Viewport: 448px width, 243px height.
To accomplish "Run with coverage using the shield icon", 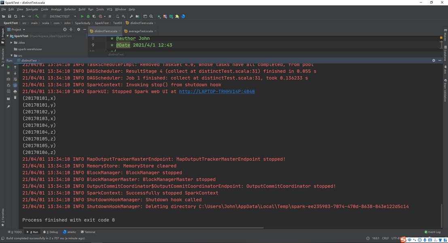I will [94, 17].
